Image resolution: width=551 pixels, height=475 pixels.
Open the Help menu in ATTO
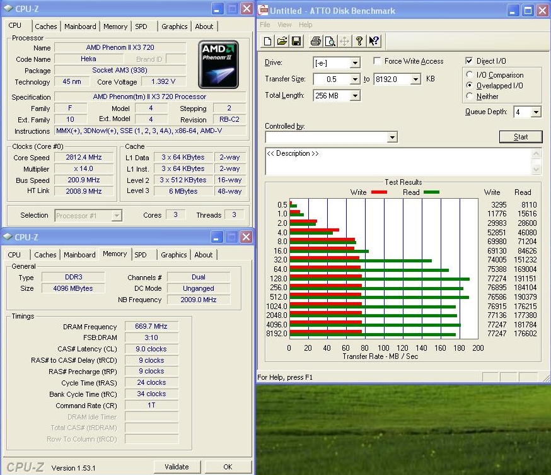click(305, 25)
